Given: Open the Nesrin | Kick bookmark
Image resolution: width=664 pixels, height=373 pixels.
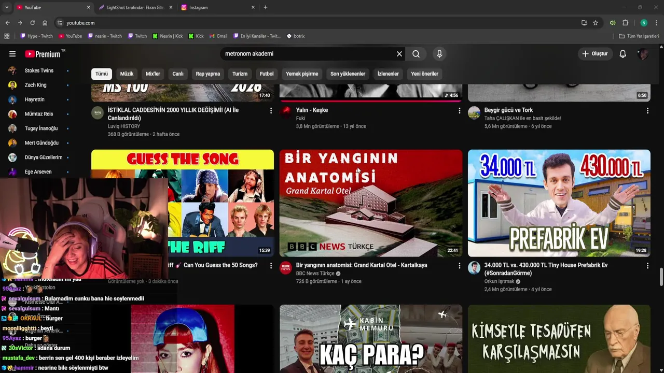Looking at the screenshot, I should coord(168,36).
